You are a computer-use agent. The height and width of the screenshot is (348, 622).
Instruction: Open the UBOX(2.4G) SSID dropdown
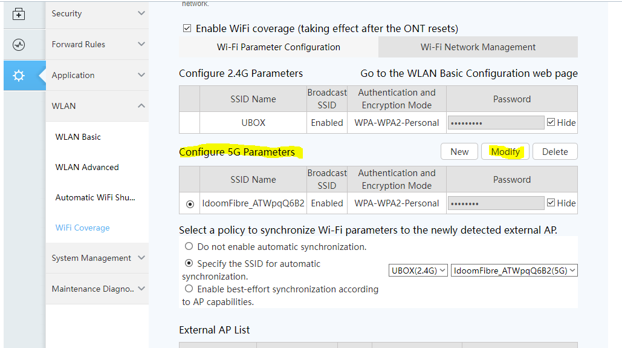pos(418,271)
